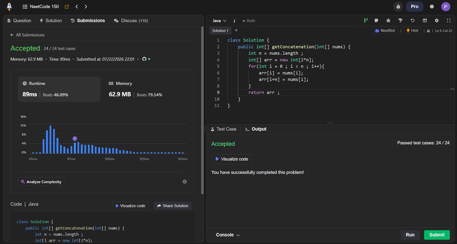Open the Java language dropdown
The image size is (457, 244).
point(219,21)
